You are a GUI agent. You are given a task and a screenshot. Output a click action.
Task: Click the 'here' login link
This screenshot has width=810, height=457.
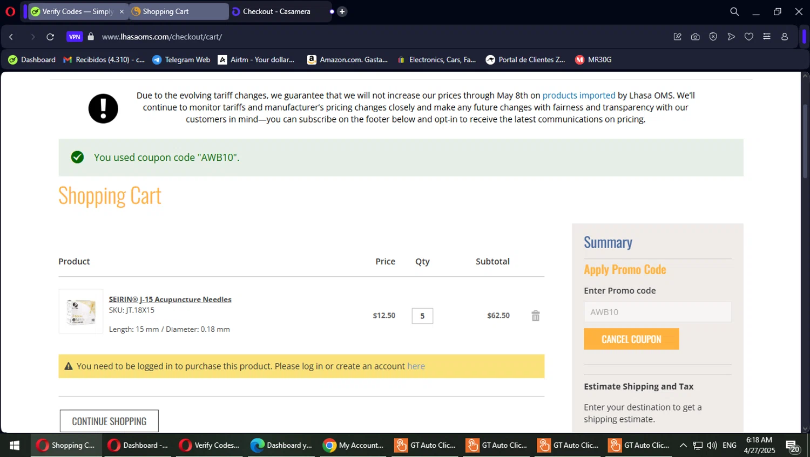click(416, 366)
